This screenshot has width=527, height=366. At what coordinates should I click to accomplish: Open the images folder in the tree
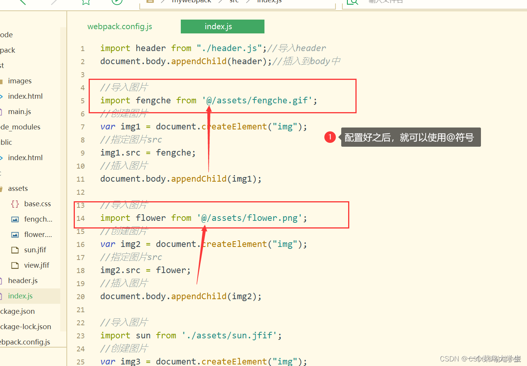pyautogui.click(x=20, y=81)
